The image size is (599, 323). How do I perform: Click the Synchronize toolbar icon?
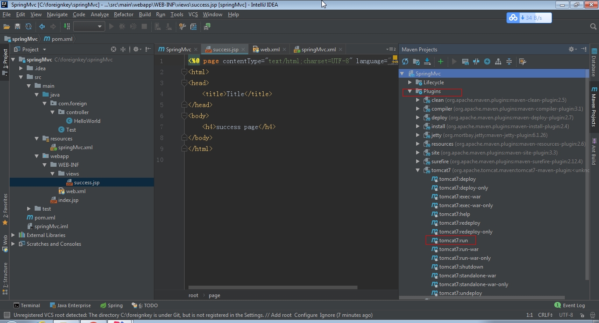29,26
